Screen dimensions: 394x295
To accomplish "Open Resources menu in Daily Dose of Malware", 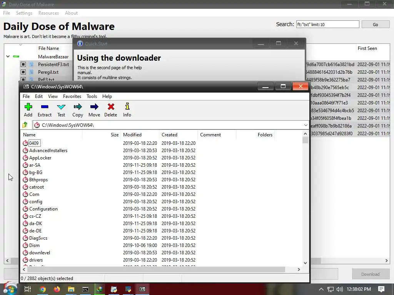I will 48,13.
